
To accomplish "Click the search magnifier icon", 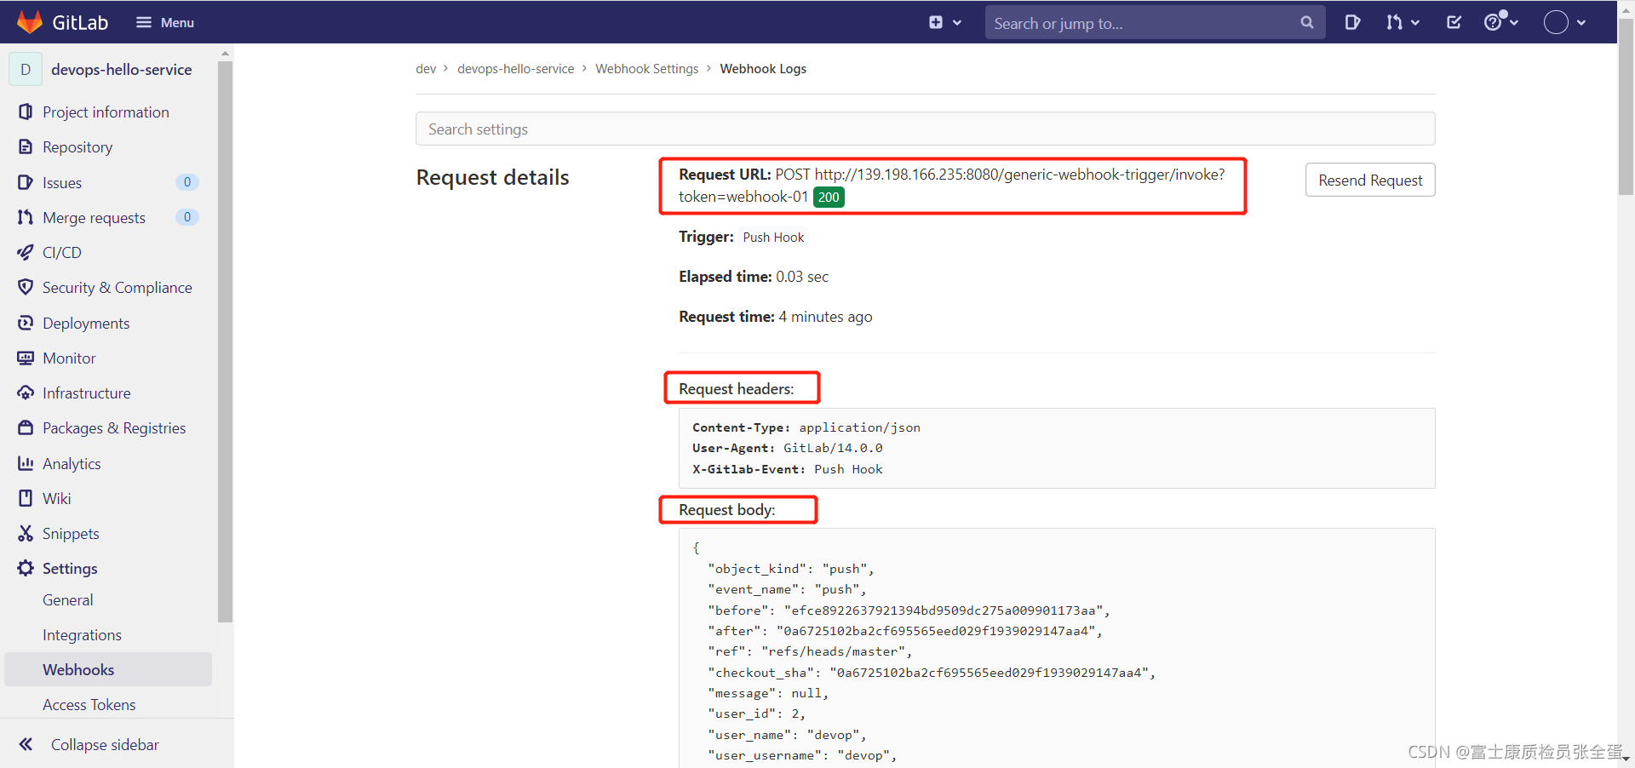I will pyautogui.click(x=1307, y=23).
